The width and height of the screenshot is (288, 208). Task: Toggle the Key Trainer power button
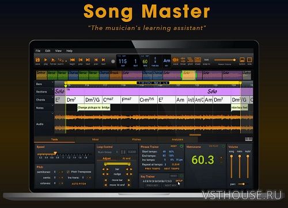coord(181,176)
